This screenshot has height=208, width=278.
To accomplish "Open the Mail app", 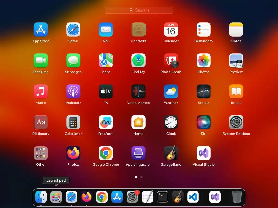I will [106, 30].
